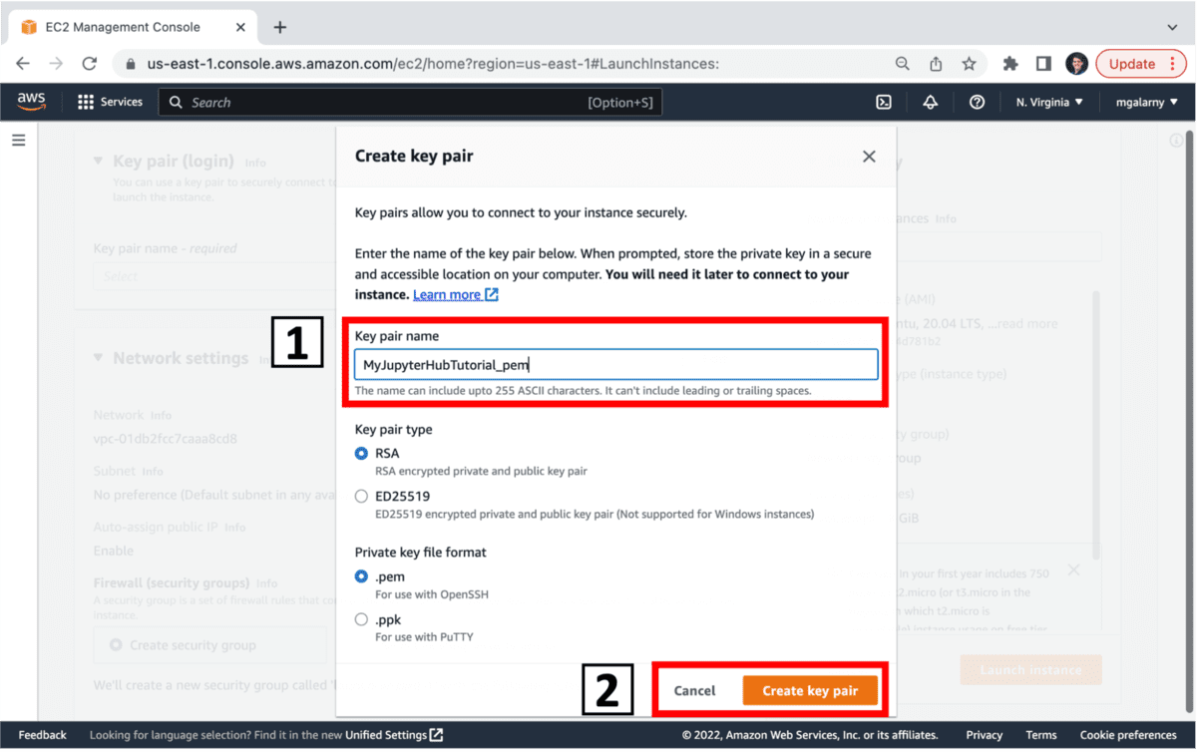
Task: Open the browser extensions puzzle icon
Action: pos(1010,64)
